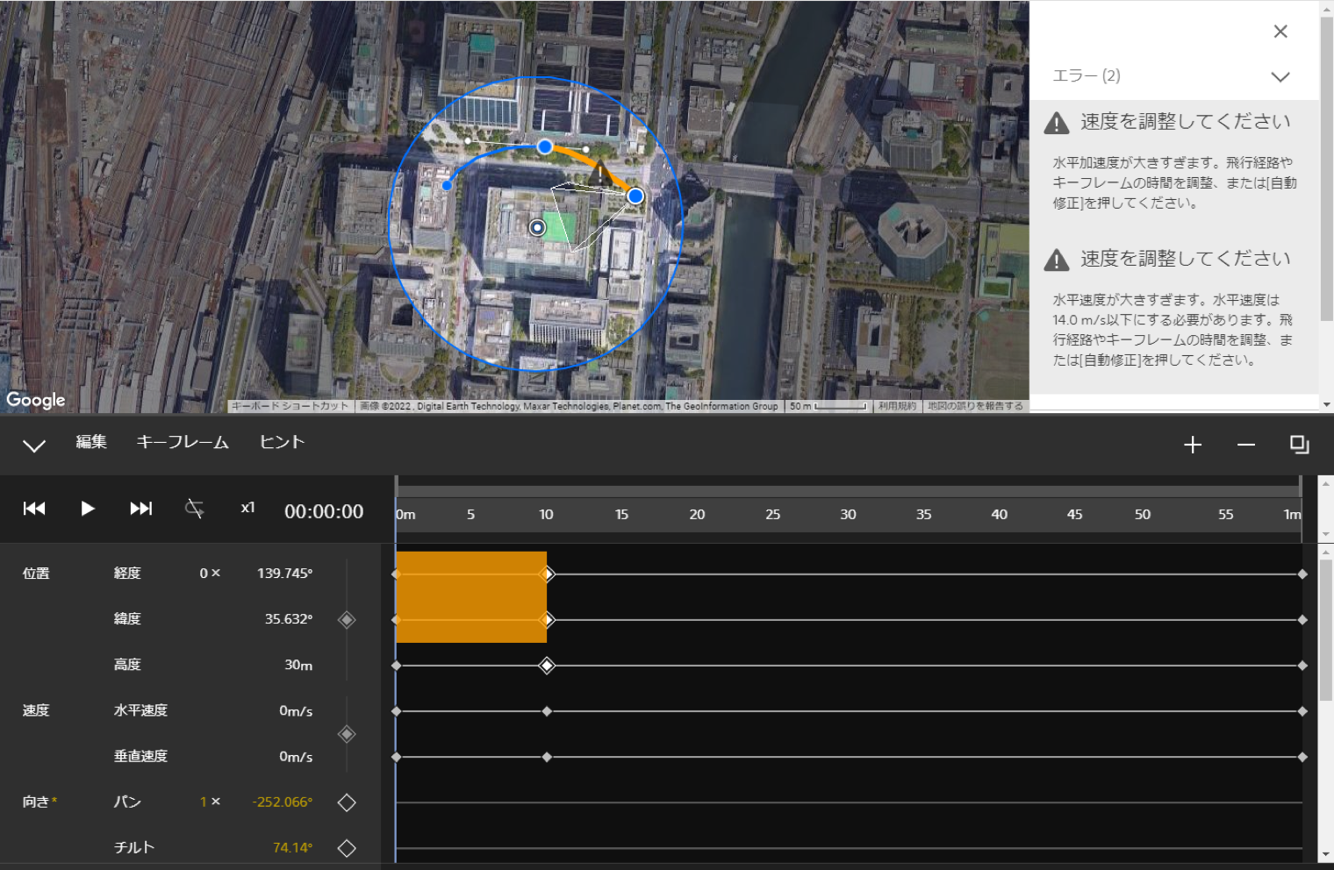Click the 0× multiplier in 経度 row
This screenshot has height=870, width=1334.
[210, 574]
